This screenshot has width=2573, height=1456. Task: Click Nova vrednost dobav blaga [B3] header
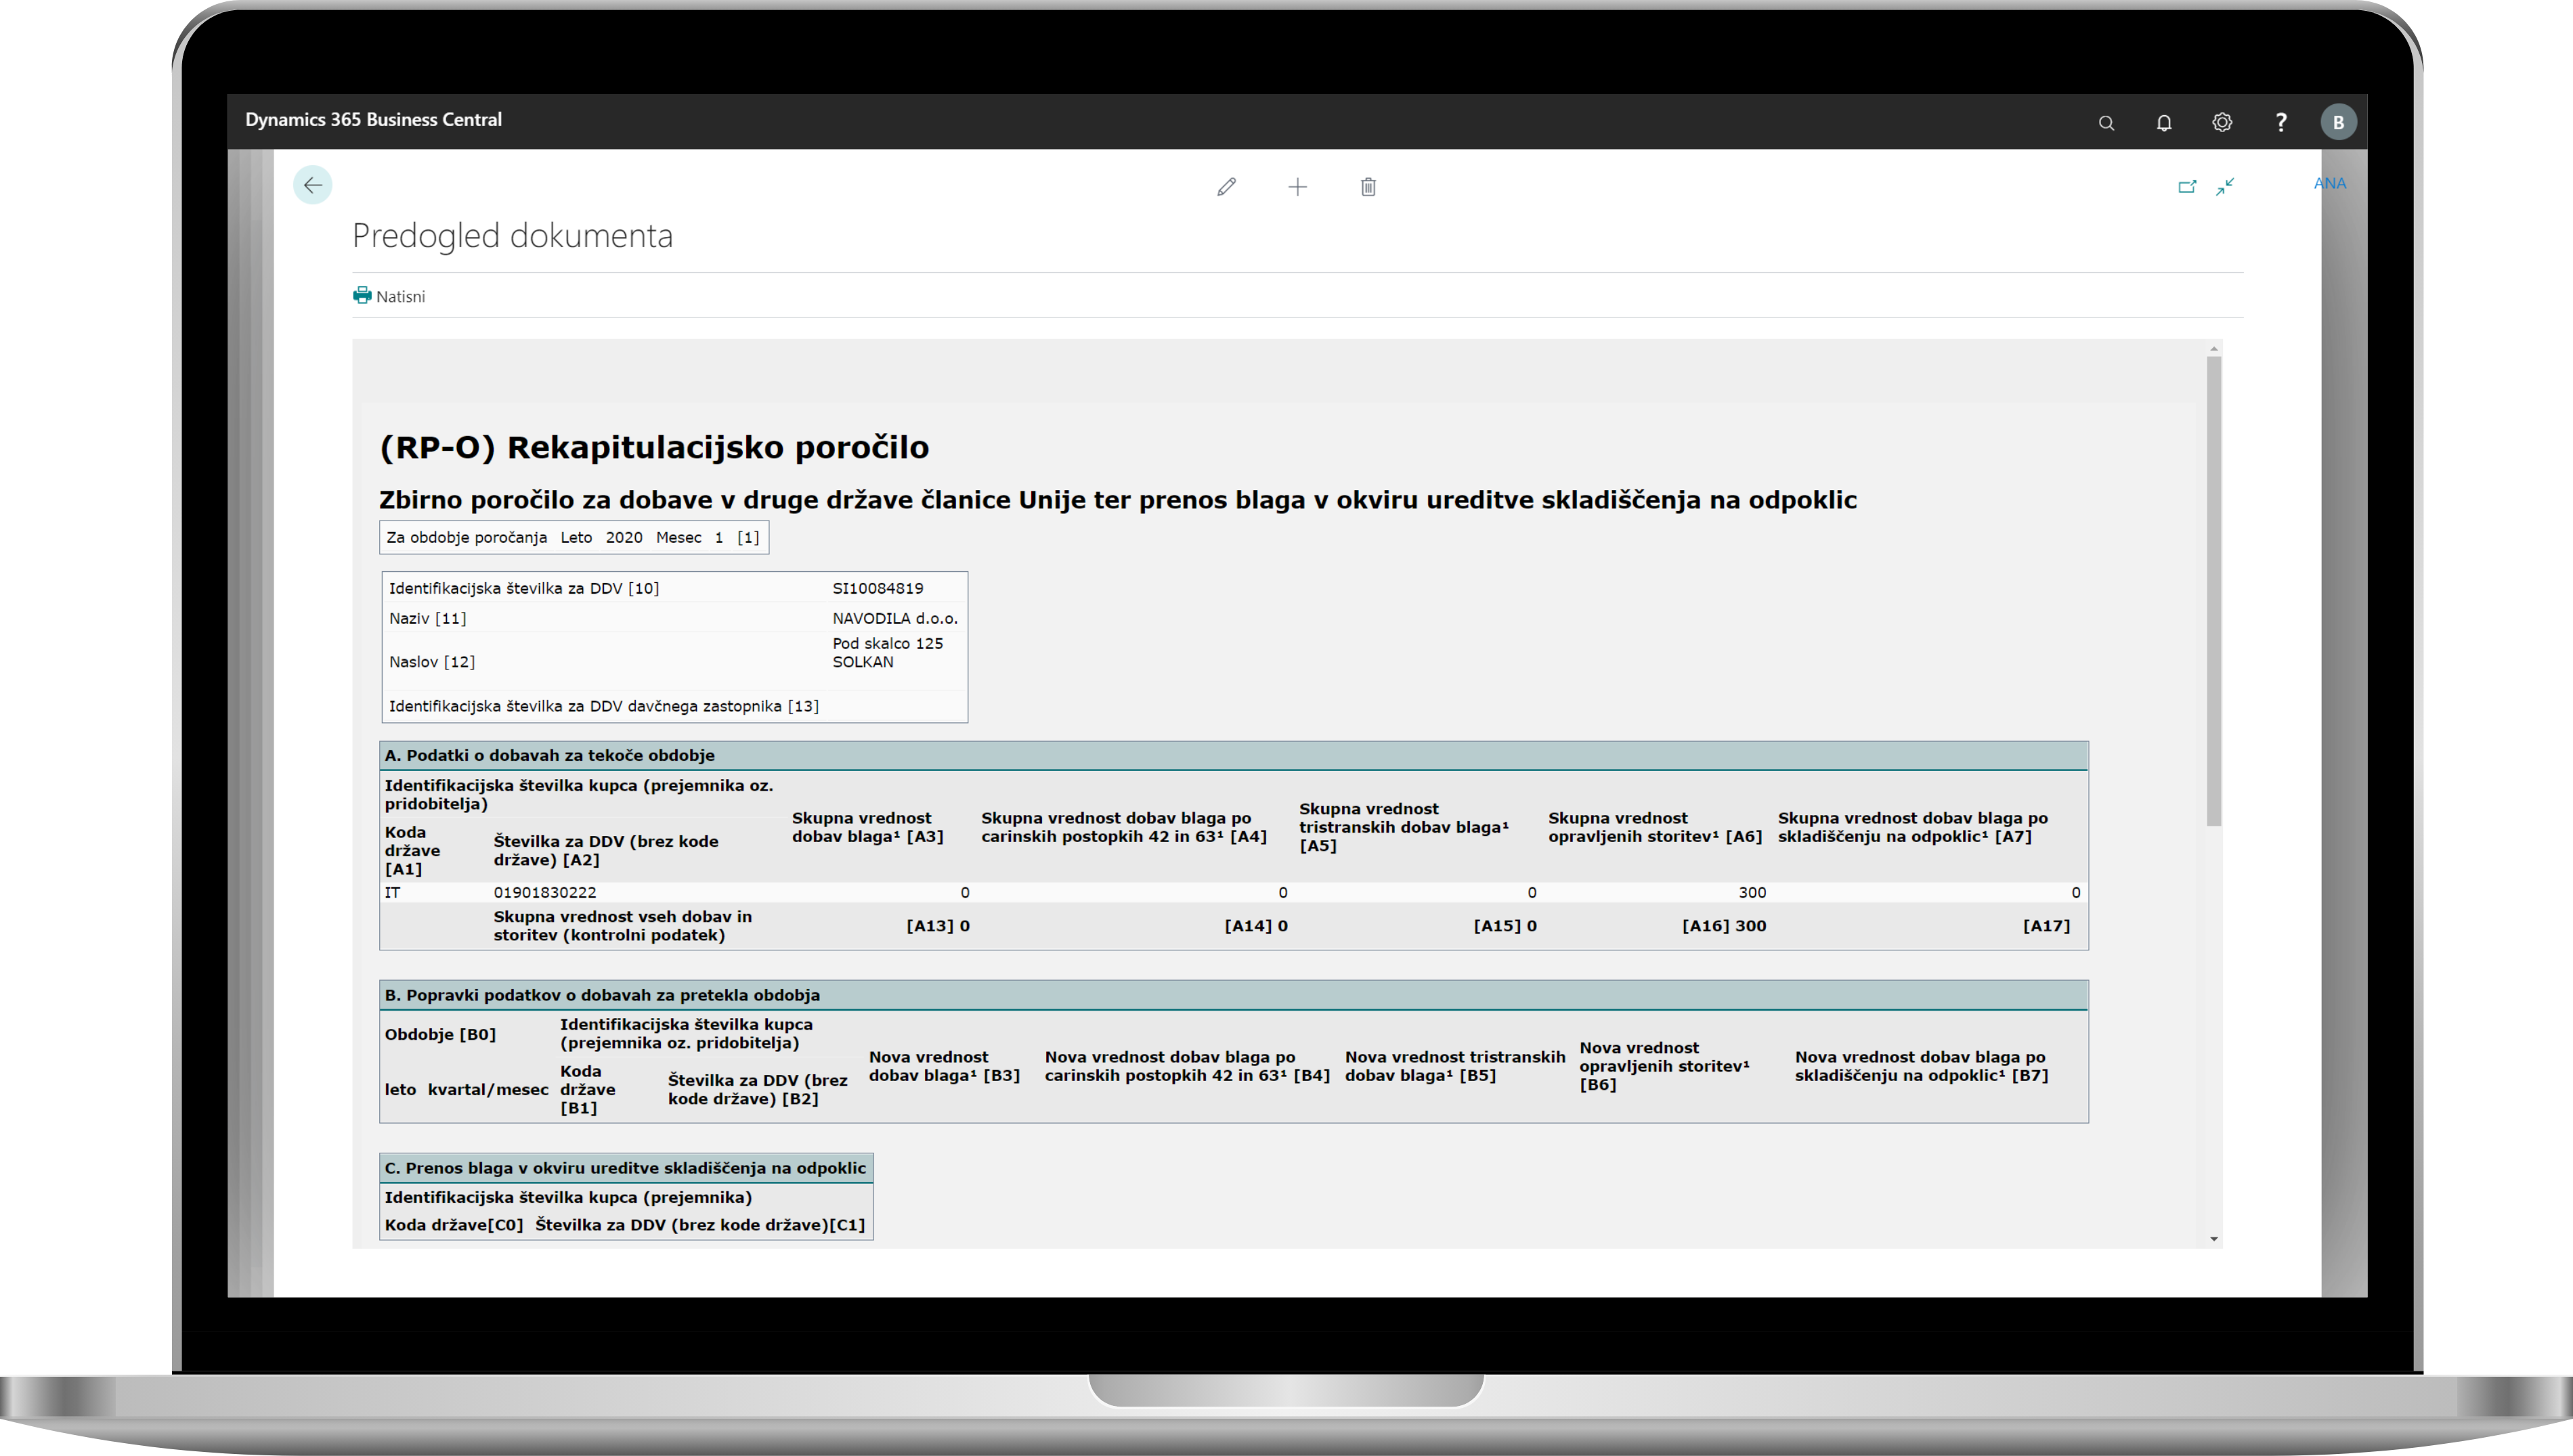[x=944, y=1066]
